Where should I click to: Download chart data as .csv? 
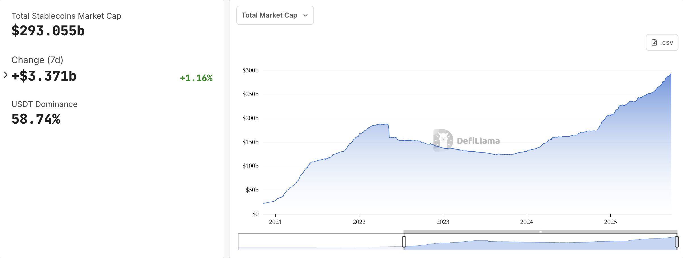662,42
